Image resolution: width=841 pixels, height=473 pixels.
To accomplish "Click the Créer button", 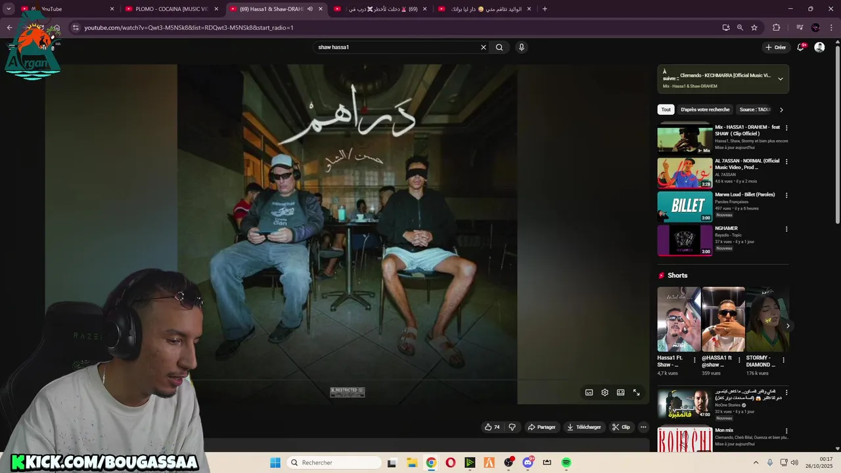I will [775, 47].
